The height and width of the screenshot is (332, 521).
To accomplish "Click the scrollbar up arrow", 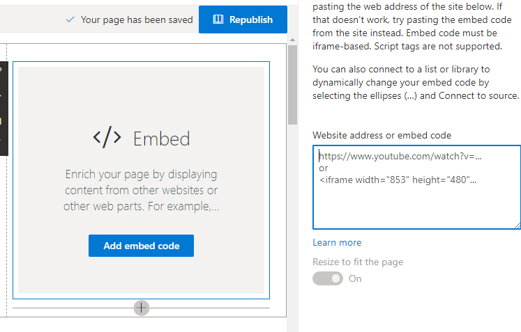I will pyautogui.click(x=292, y=40).
